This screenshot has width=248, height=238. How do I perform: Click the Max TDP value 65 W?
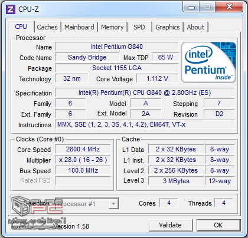coord(165,57)
